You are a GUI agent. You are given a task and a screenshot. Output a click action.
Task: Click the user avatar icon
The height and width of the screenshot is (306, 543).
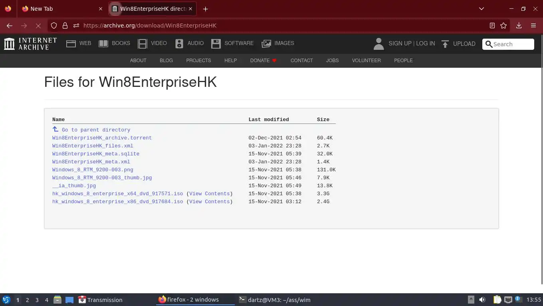pyautogui.click(x=379, y=44)
